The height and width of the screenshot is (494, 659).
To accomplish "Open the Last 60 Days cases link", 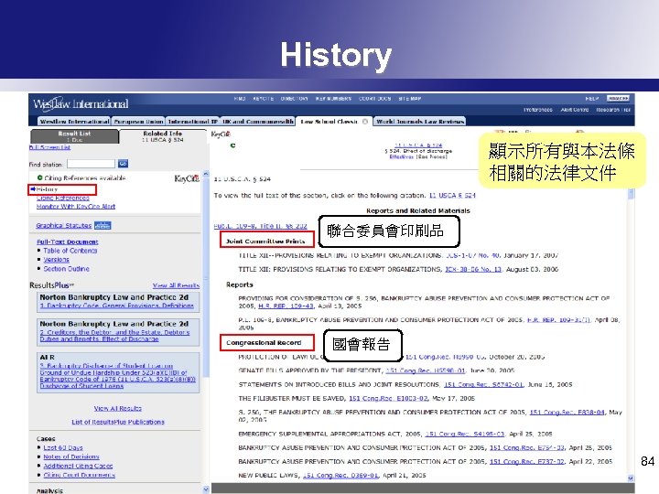I will tap(63, 447).
